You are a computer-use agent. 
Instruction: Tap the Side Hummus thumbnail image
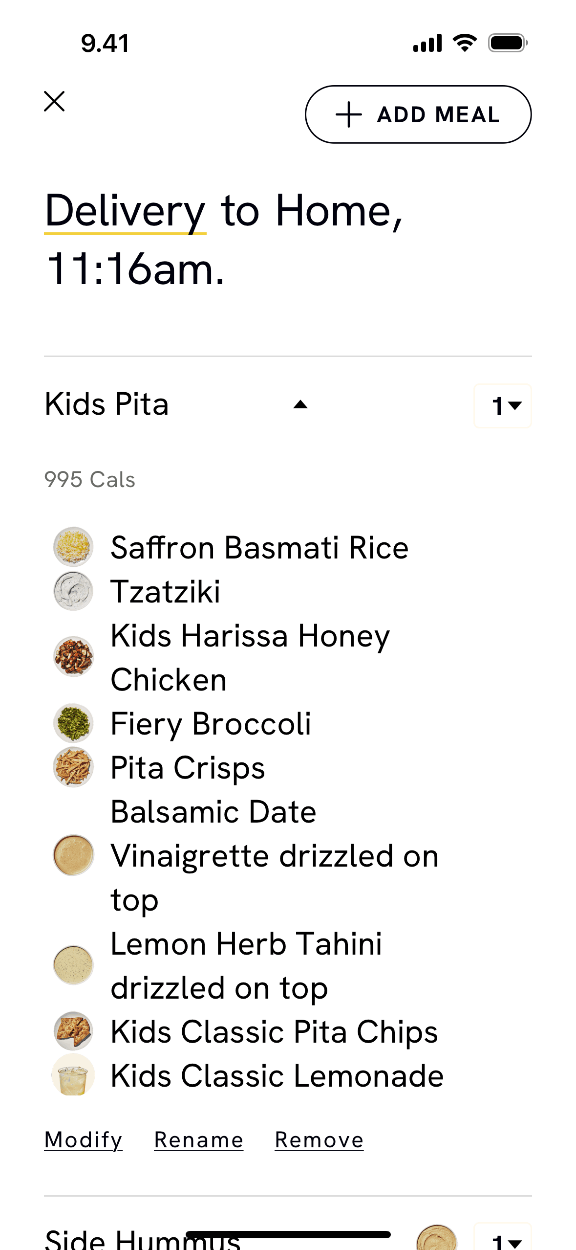coord(437,1239)
